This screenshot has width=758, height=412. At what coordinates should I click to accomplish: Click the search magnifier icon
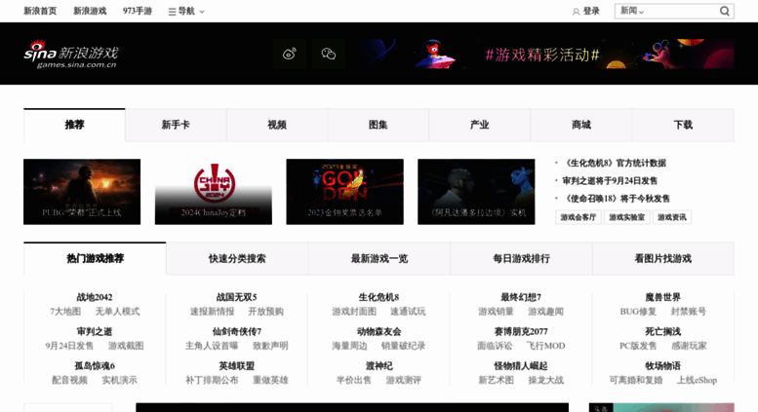click(x=724, y=11)
